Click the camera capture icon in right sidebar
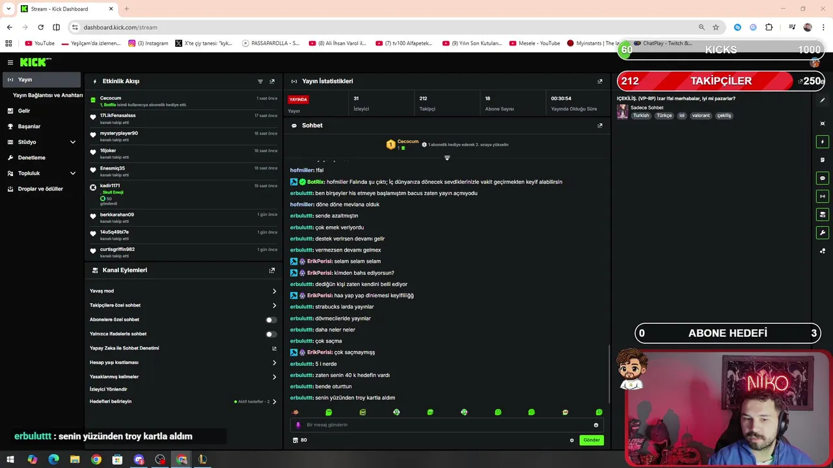Viewport: 833px width, 468px height. click(x=823, y=123)
